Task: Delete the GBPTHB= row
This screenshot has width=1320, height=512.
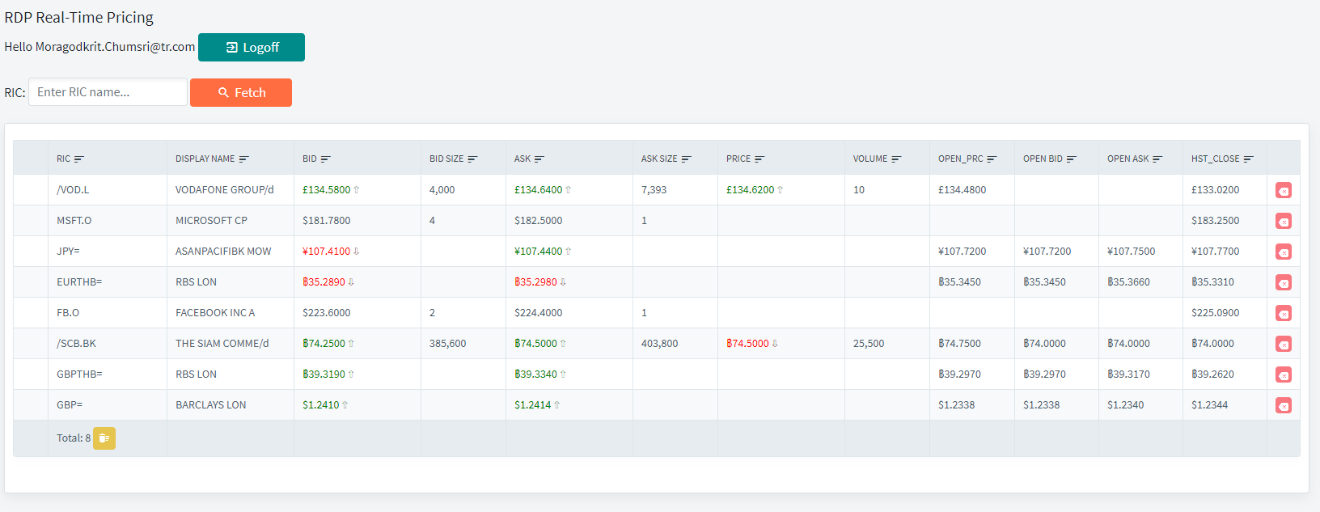Action: (1284, 374)
